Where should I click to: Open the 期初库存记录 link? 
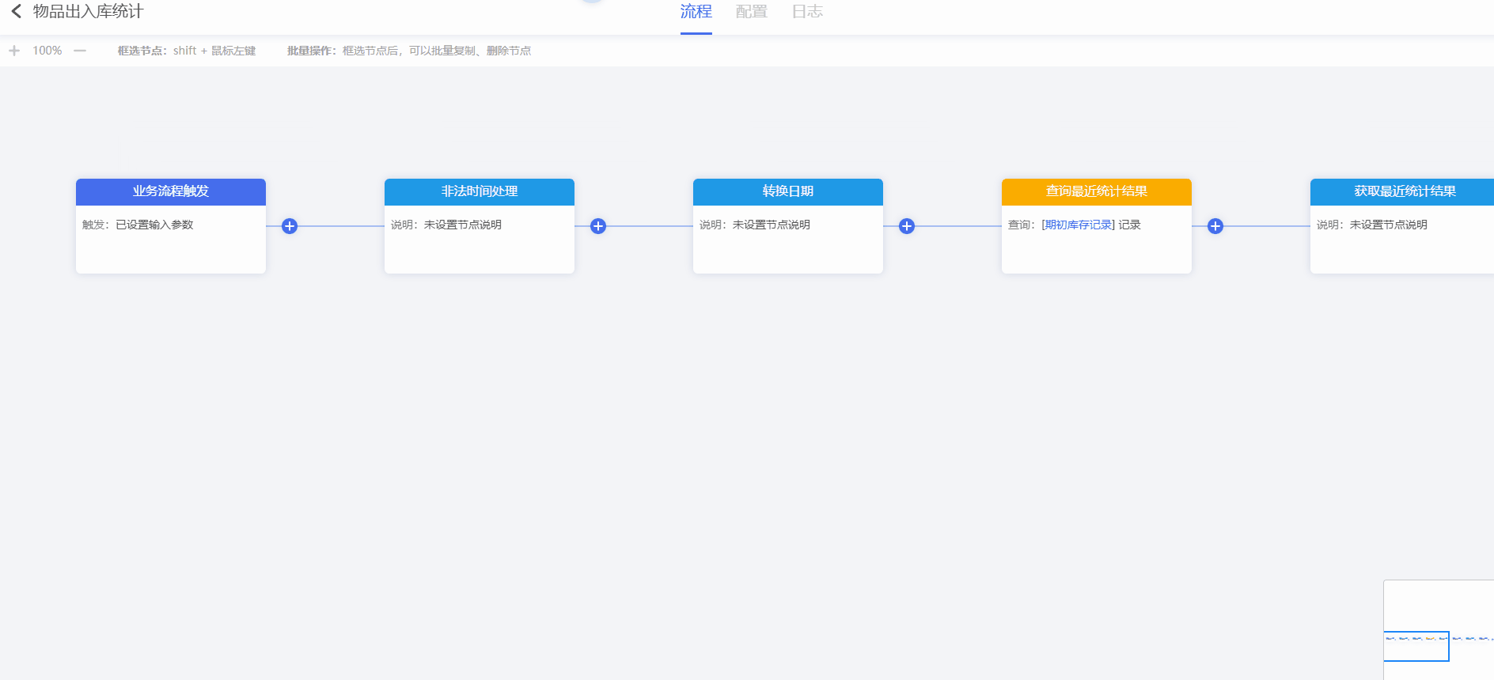(x=1078, y=225)
